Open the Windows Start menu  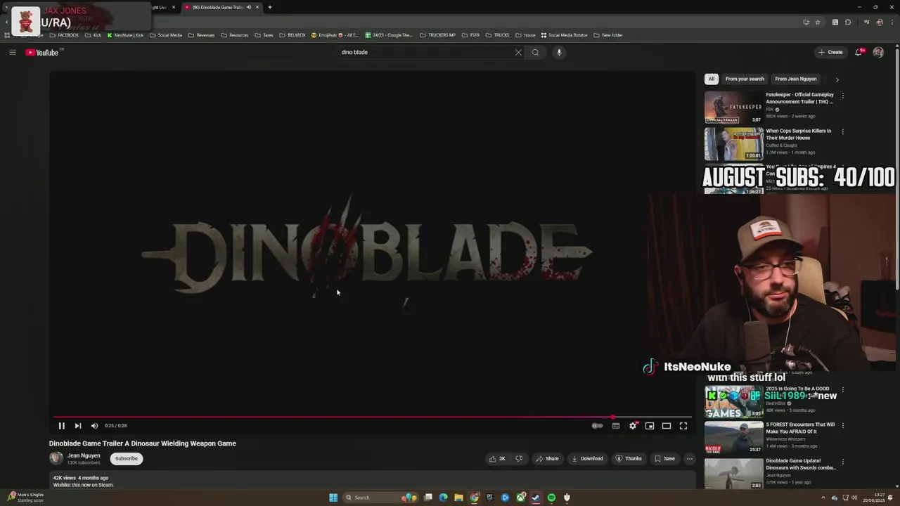click(x=333, y=498)
